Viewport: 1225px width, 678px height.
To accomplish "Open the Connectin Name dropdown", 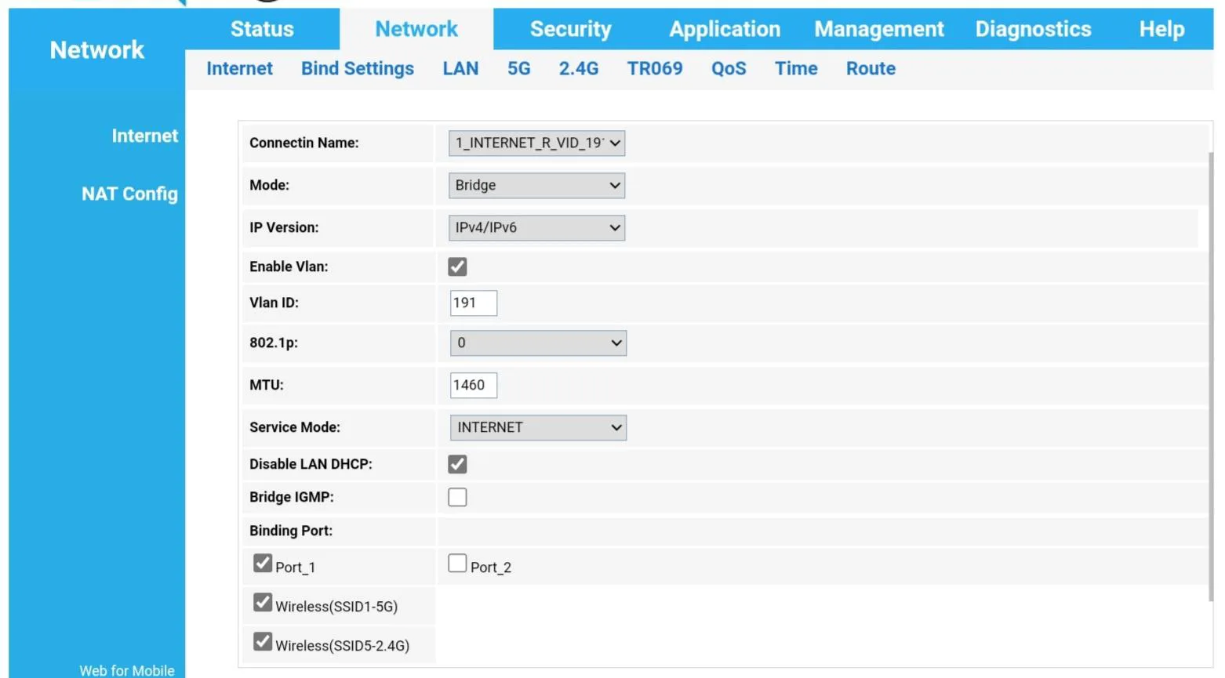I will tap(536, 143).
